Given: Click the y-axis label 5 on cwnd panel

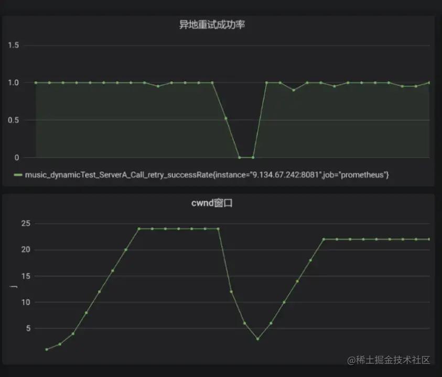Looking at the screenshot, I should click(27, 329).
